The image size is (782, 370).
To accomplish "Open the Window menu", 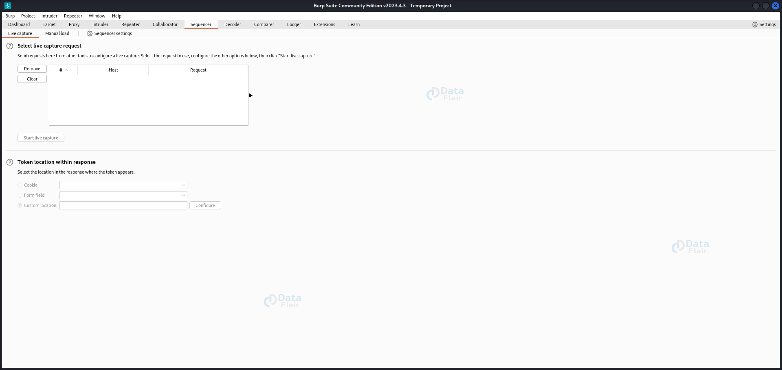I will (x=97, y=16).
